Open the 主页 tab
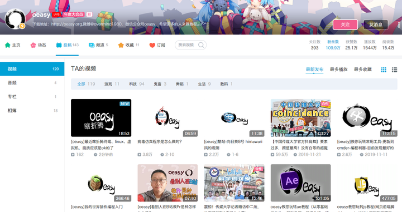The image size is (402, 212). coord(12,45)
